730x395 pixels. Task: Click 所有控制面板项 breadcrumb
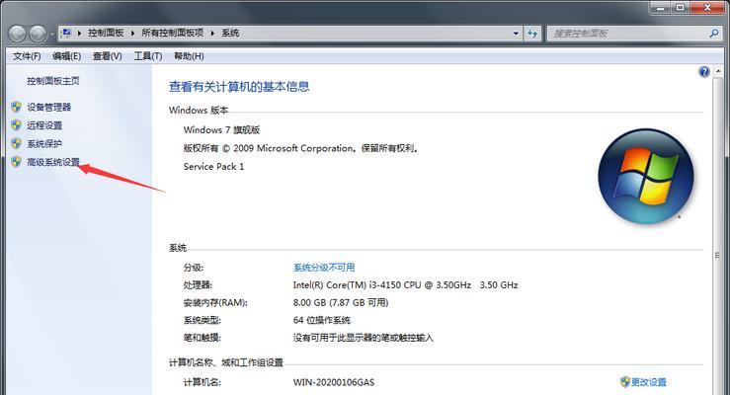coord(173,33)
